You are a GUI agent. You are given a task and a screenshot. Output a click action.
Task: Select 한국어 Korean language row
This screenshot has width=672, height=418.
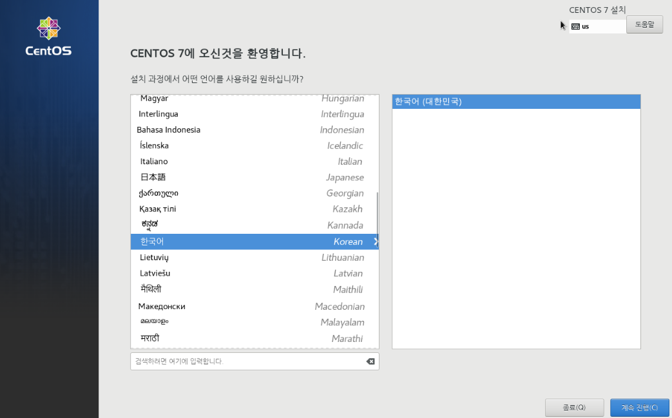pos(254,242)
